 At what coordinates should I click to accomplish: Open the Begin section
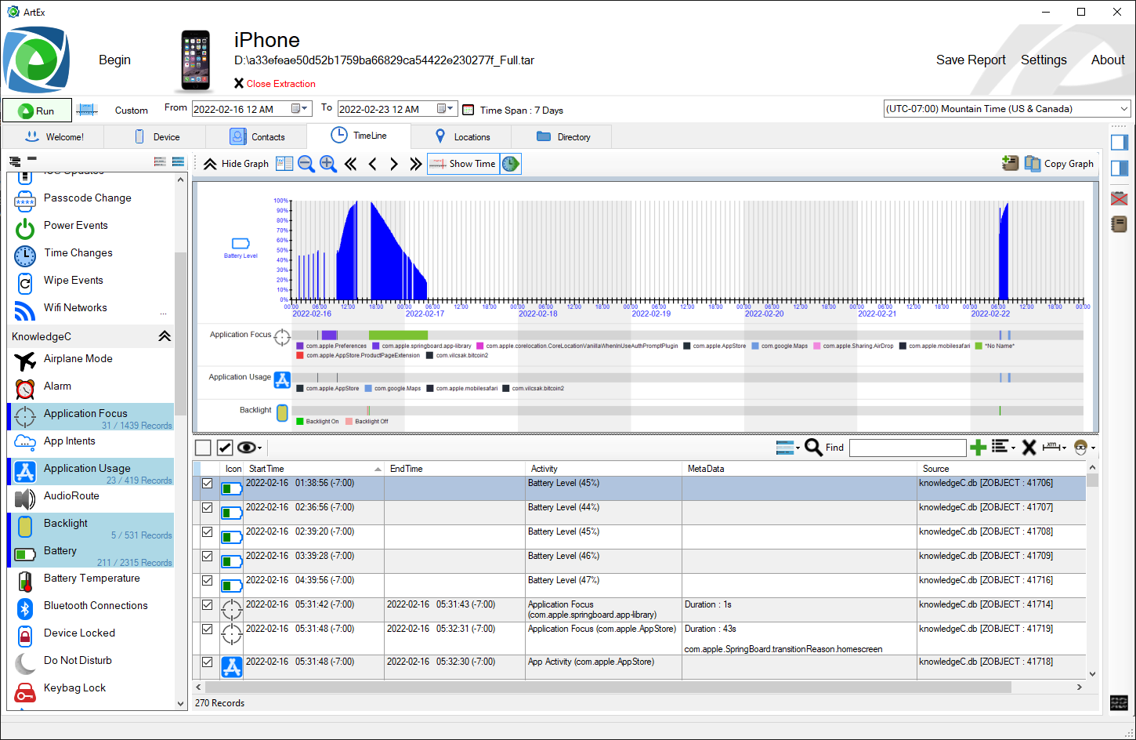pos(114,60)
